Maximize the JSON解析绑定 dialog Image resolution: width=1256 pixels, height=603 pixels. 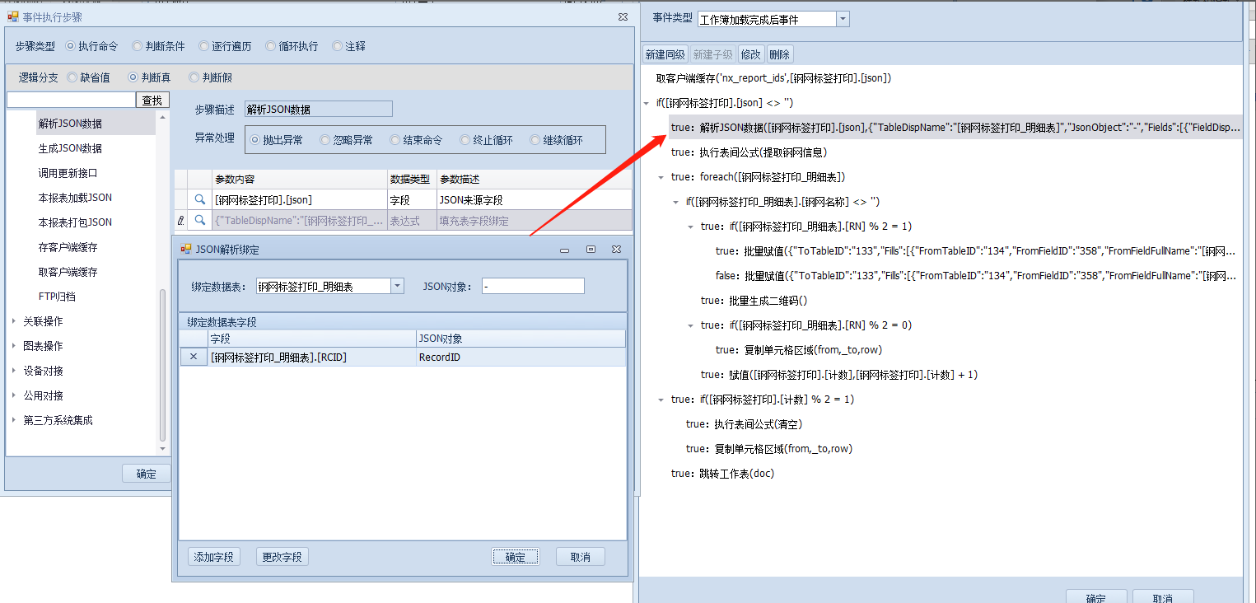tap(591, 250)
